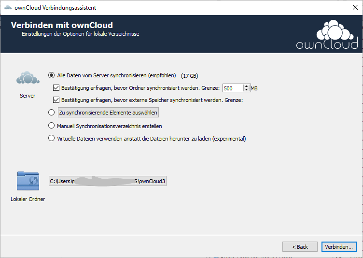The width and height of the screenshot is (363, 258).
Task: Click the Lokaler Ordner folder sync icon
Action: click(x=28, y=181)
